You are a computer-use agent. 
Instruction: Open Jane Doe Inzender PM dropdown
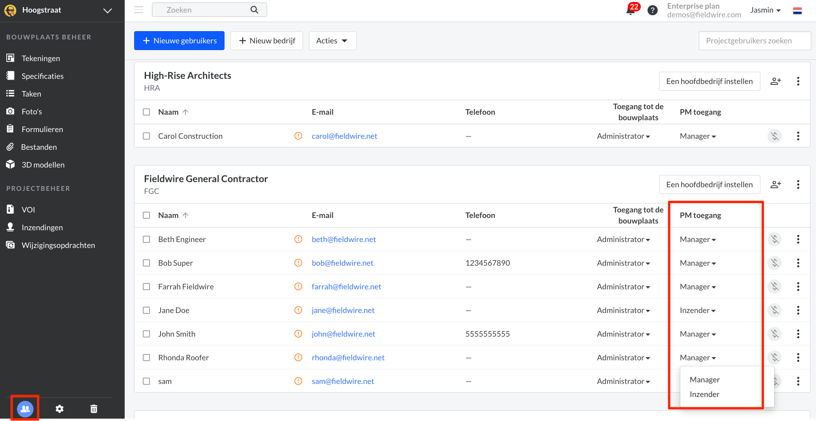[698, 310]
